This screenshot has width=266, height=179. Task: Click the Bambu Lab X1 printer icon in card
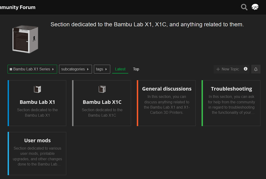(37, 89)
